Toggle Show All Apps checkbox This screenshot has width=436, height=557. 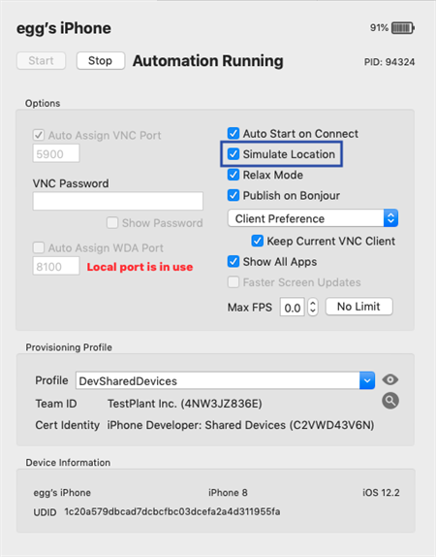tap(234, 261)
